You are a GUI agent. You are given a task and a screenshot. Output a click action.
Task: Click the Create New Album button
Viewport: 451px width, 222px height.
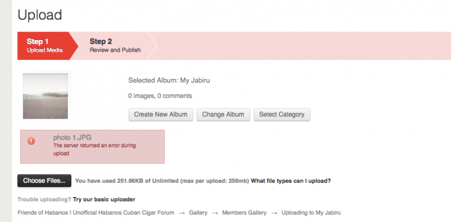161,115
